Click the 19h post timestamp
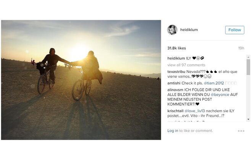Viewport: 252px width, 161px height. (x=241, y=48)
